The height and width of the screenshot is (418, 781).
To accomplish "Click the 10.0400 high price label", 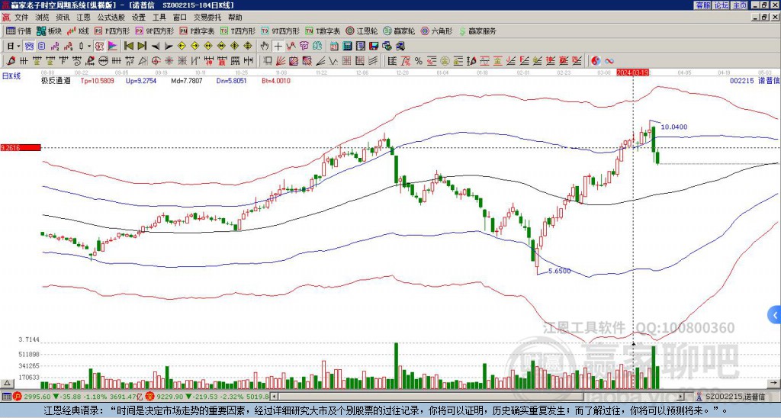I will pyautogui.click(x=674, y=127).
